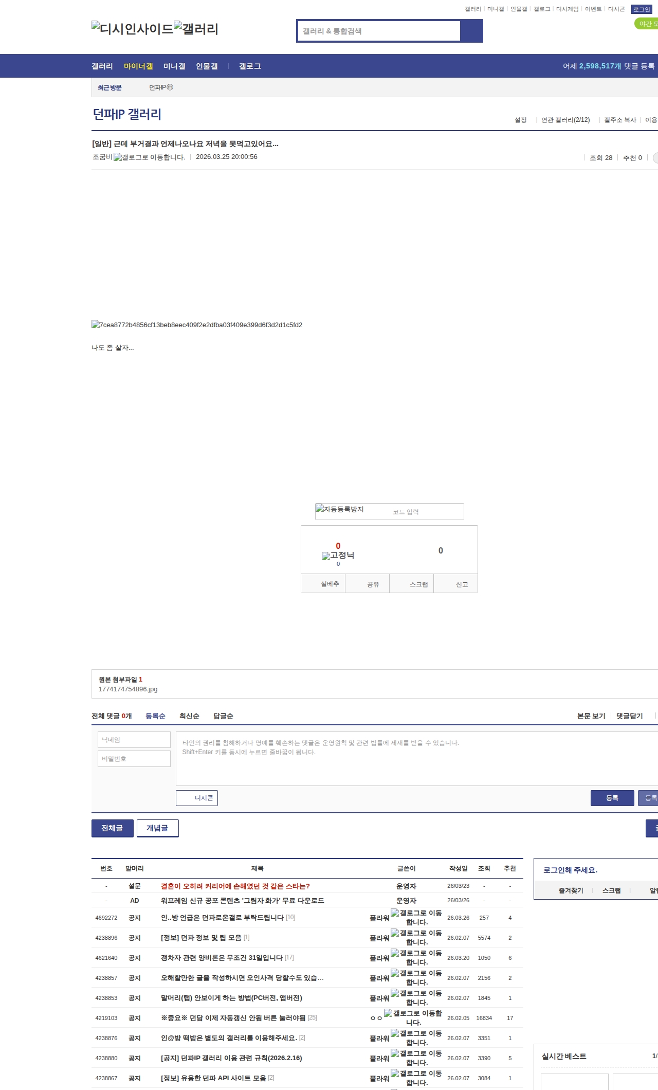
Task: Open 디시콘 link in top utility menu
Action: point(616,9)
